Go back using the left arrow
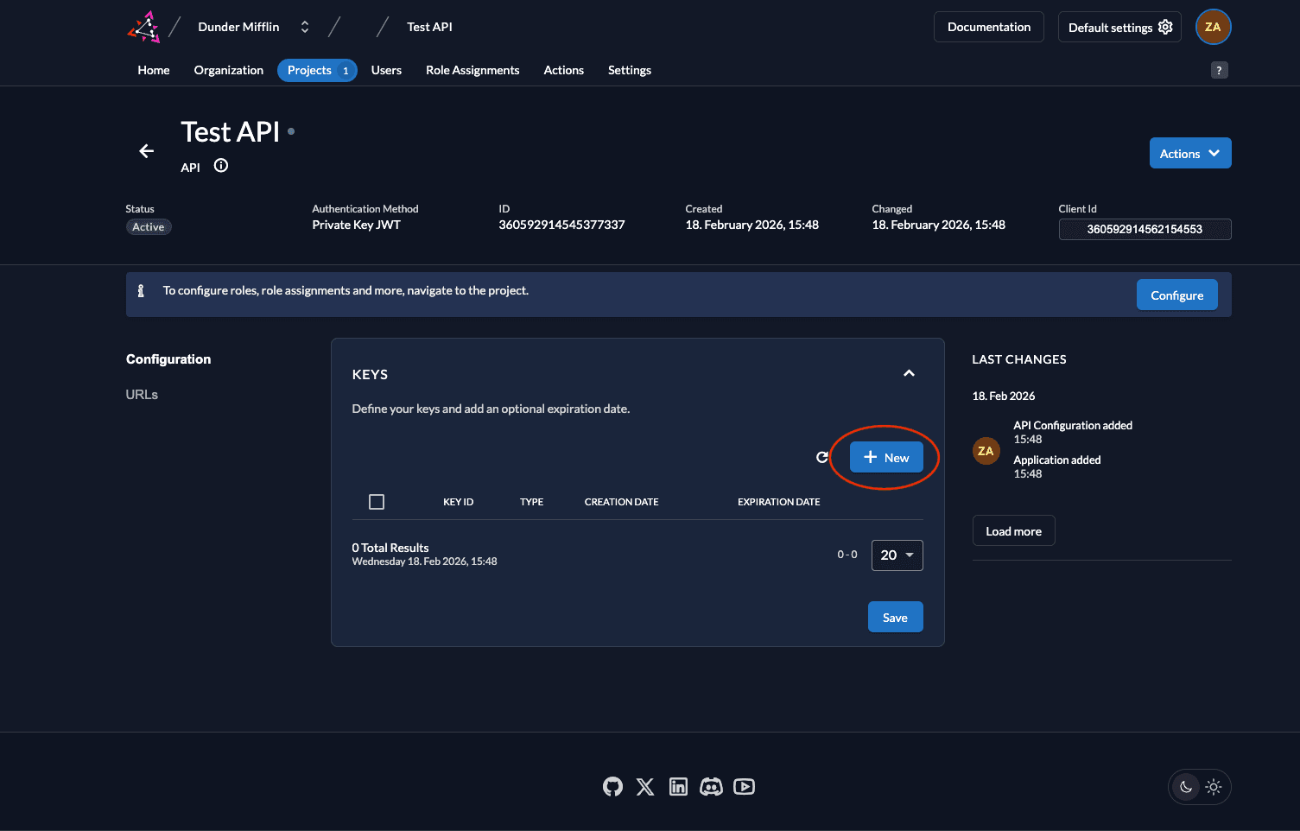Image resolution: width=1300 pixels, height=831 pixels. point(147,151)
